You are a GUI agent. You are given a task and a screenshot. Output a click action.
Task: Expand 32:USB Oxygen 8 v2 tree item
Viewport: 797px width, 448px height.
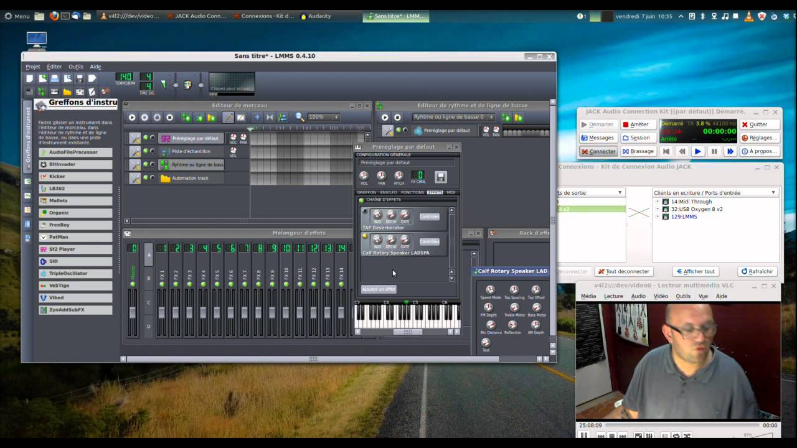click(658, 209)
